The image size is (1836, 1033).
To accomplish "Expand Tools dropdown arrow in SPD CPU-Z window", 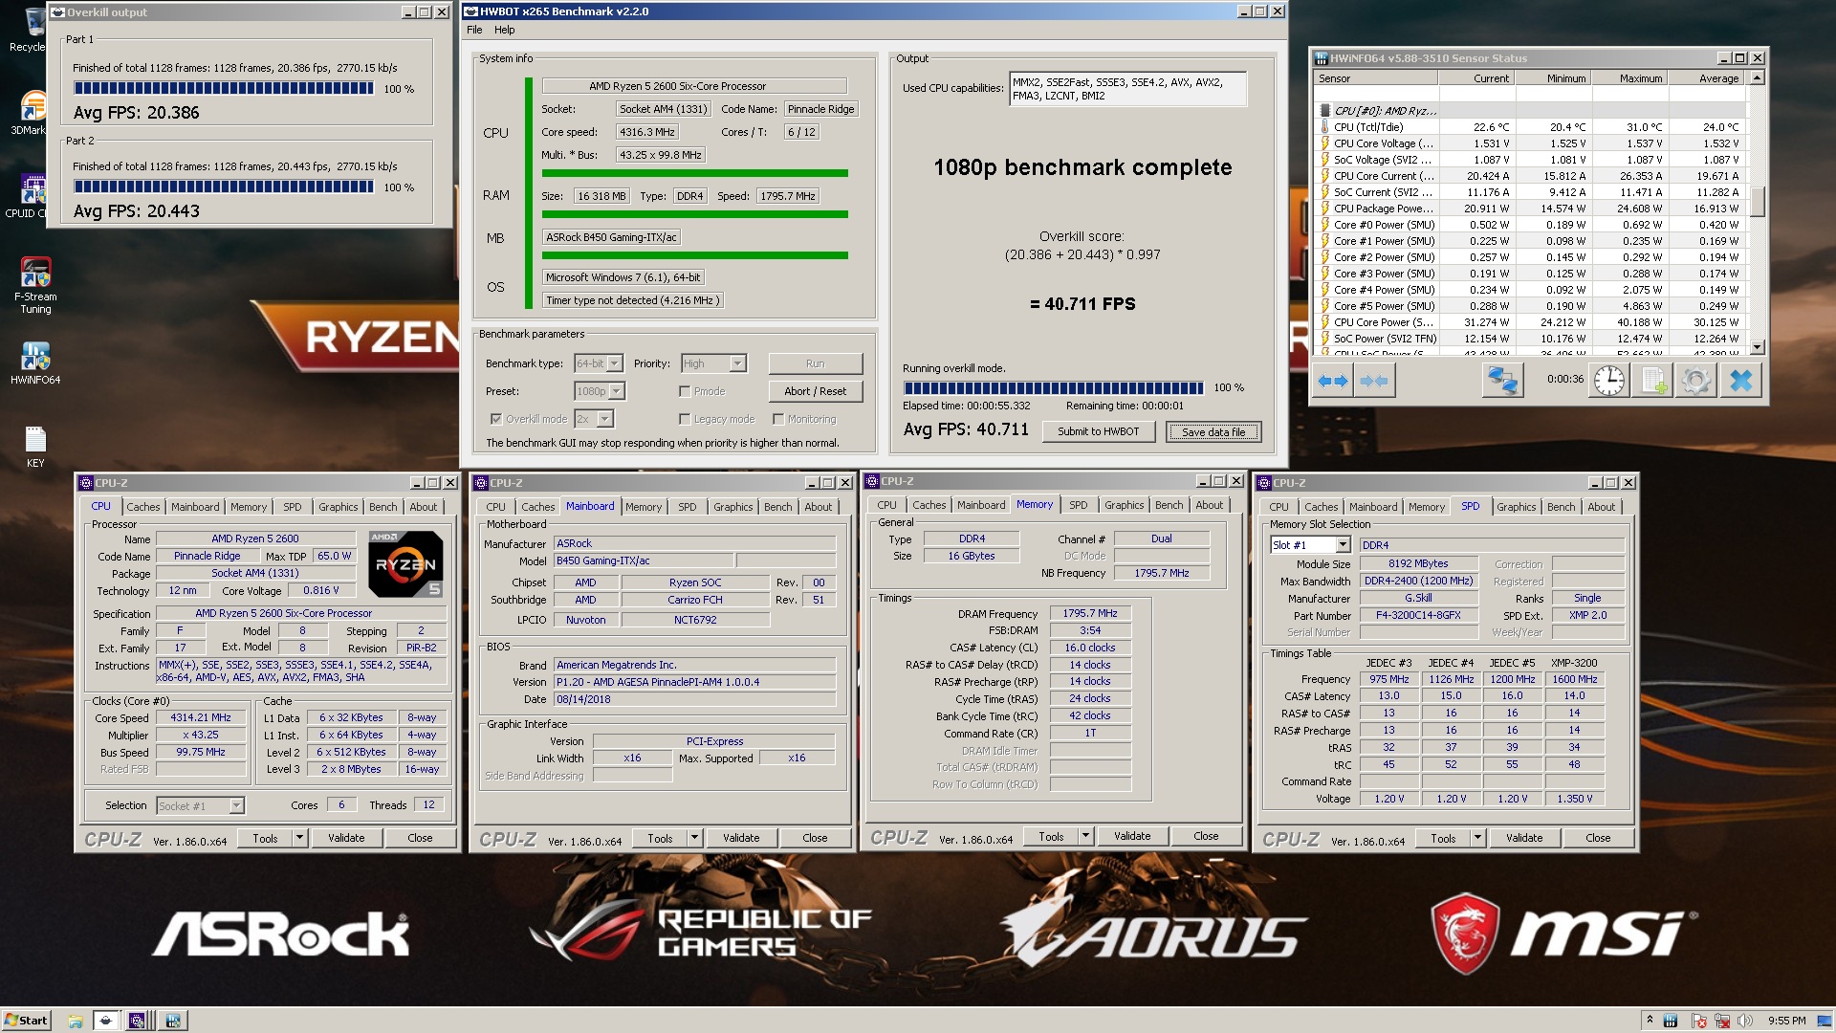I will pyautogui.click(x=1477, y=838).
